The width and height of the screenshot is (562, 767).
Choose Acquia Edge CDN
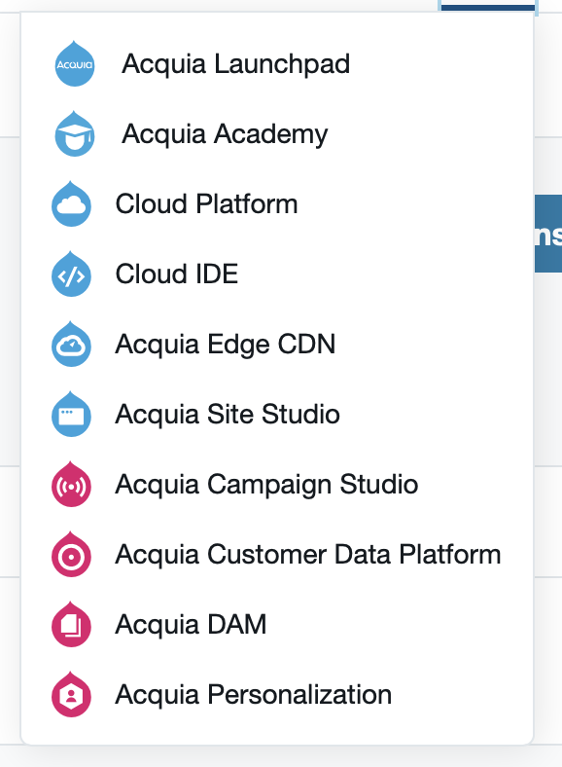[x=226, y=345]
